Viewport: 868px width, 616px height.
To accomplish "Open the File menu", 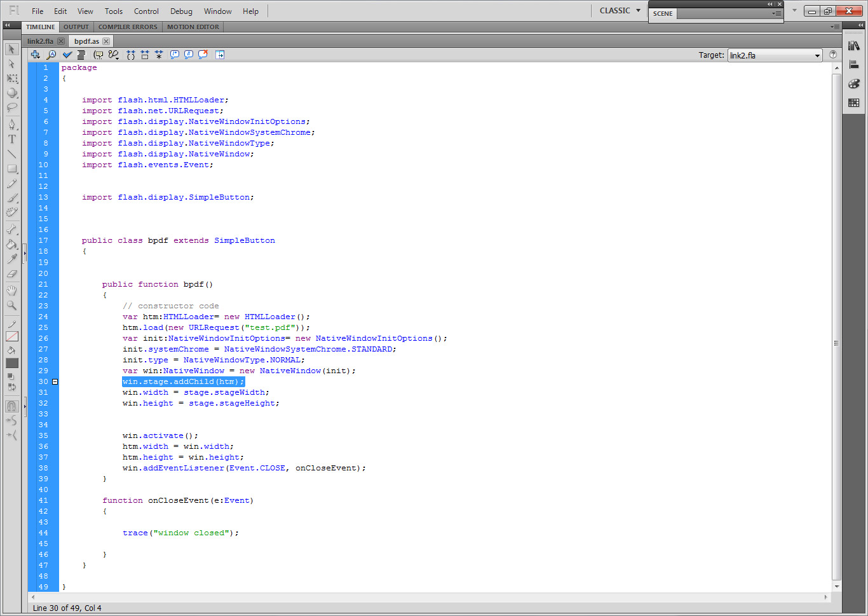I will [x=37, y=11].
